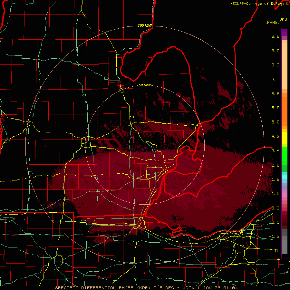The image size is (290, 290).
Task: Click the 7.4 value on the color scale
Action: [275, 79]
